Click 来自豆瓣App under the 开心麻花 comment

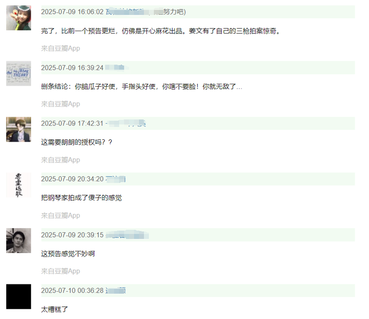[61, 49]
